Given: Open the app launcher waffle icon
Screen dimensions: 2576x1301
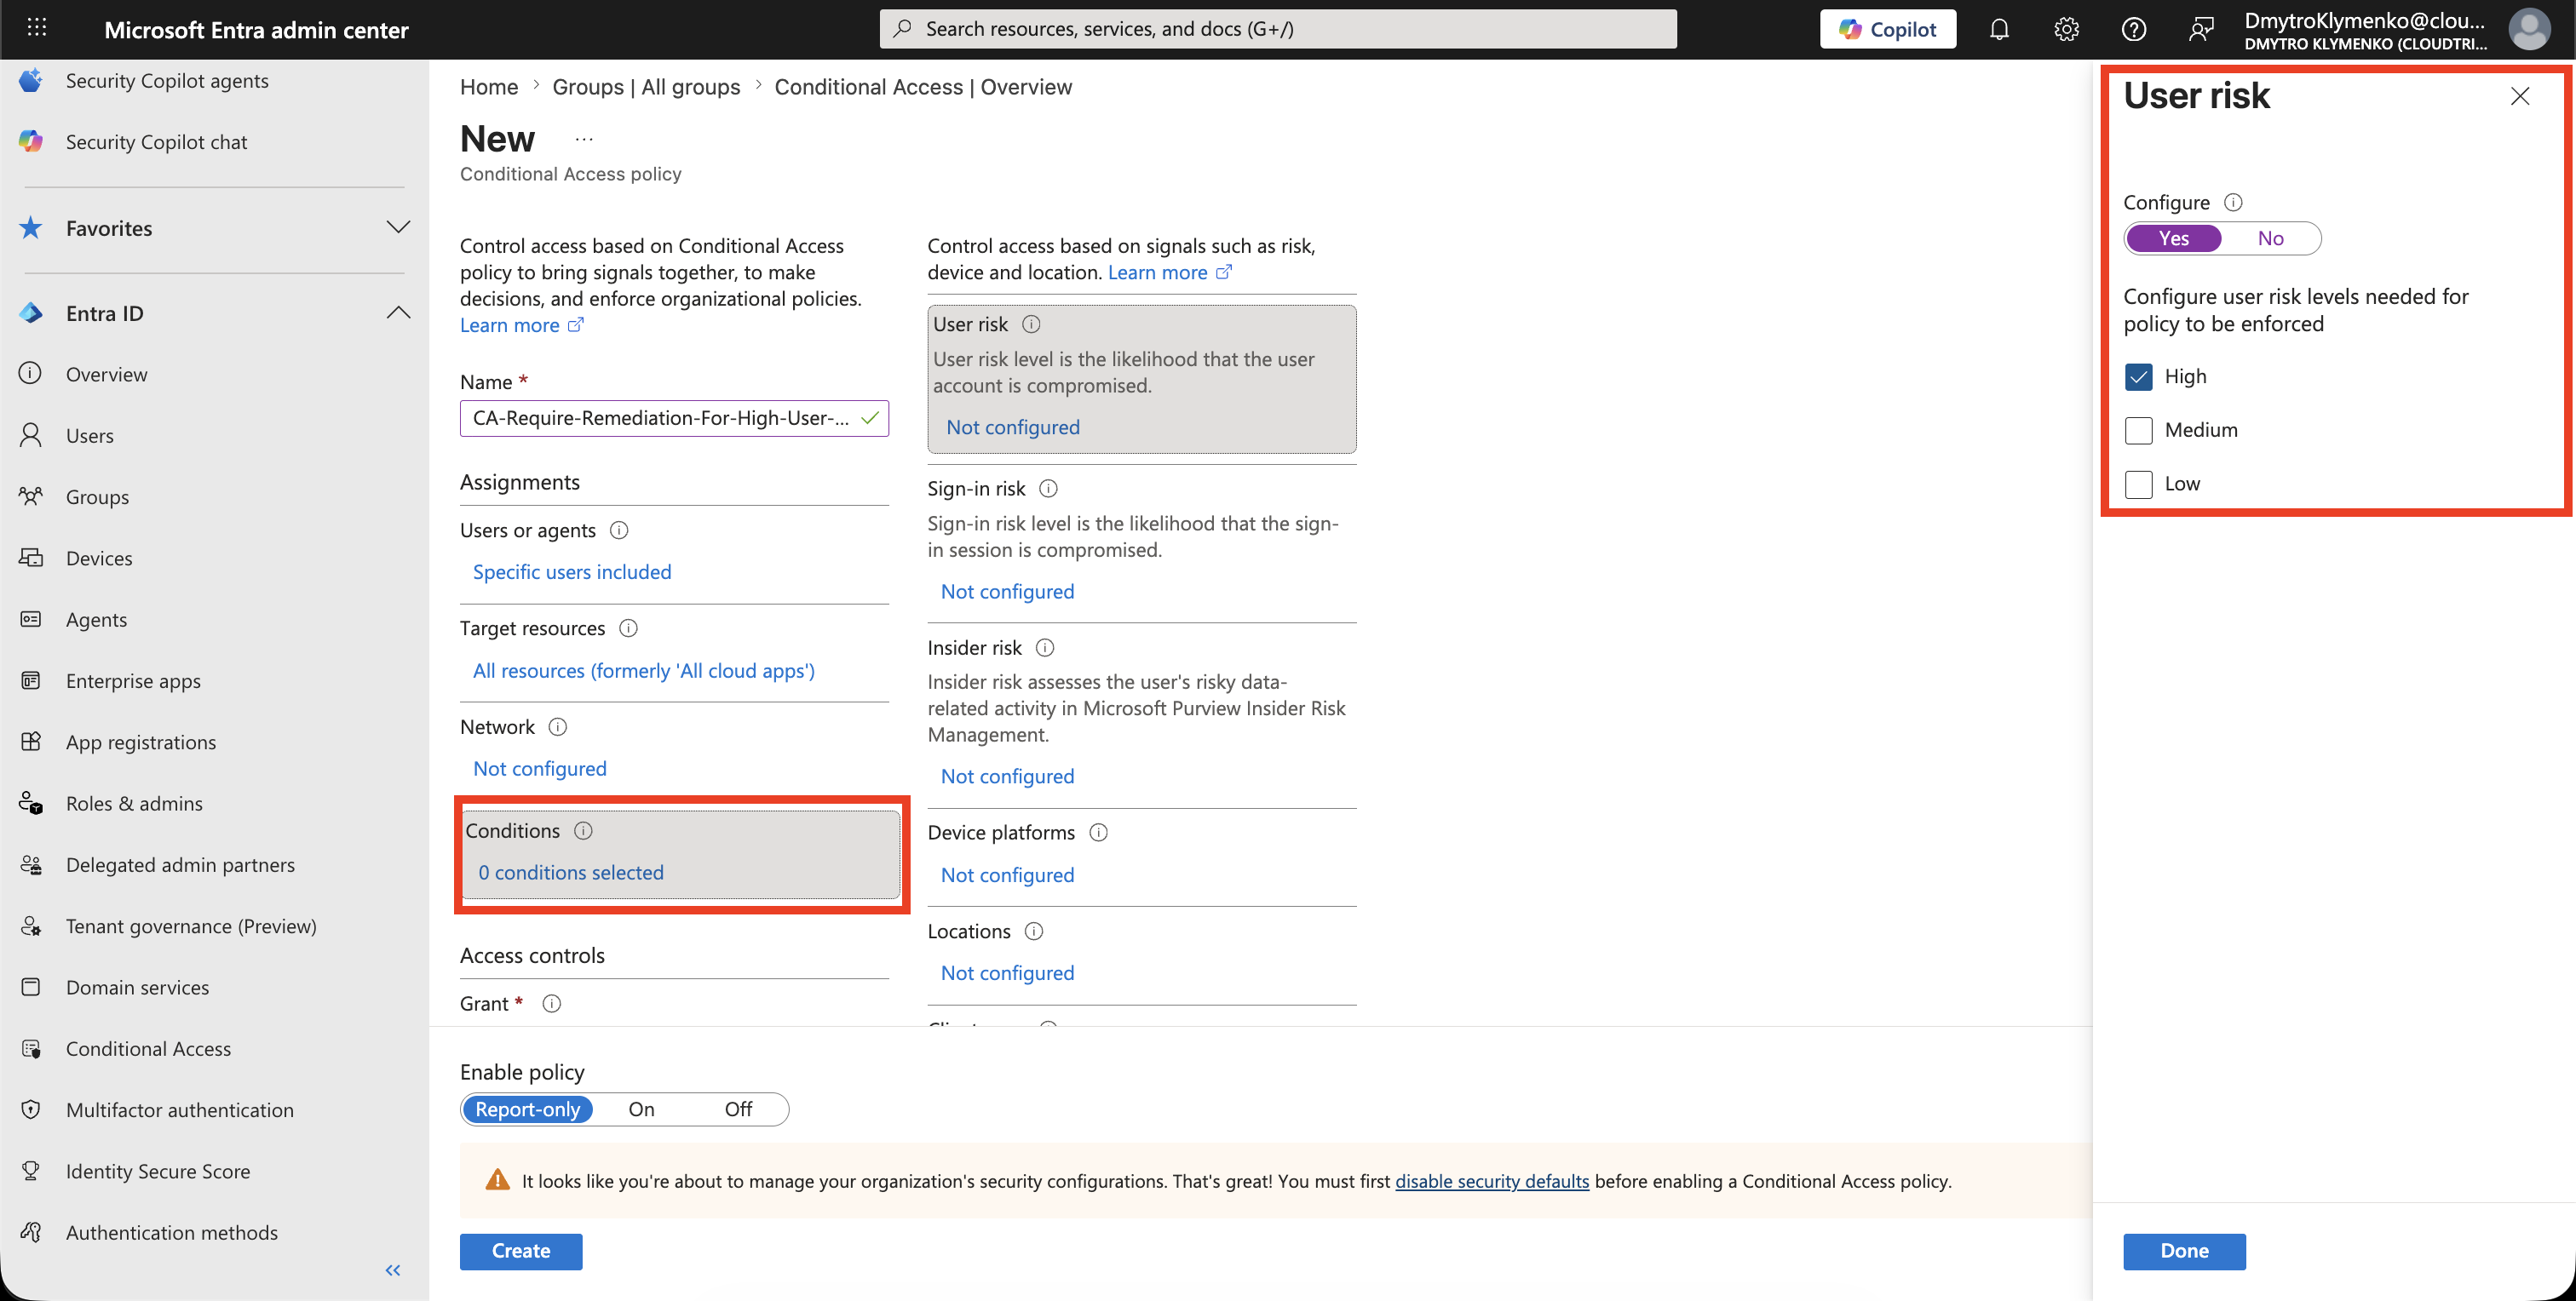Looking at the screenshot, I should pyautogui.click(x=37, y=28).
